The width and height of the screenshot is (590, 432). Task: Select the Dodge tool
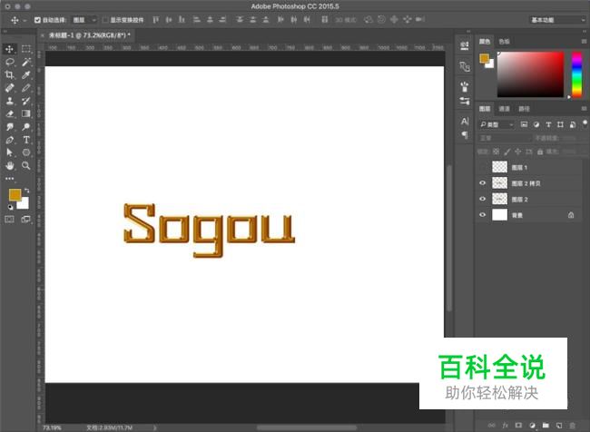[x=26, y=127]
